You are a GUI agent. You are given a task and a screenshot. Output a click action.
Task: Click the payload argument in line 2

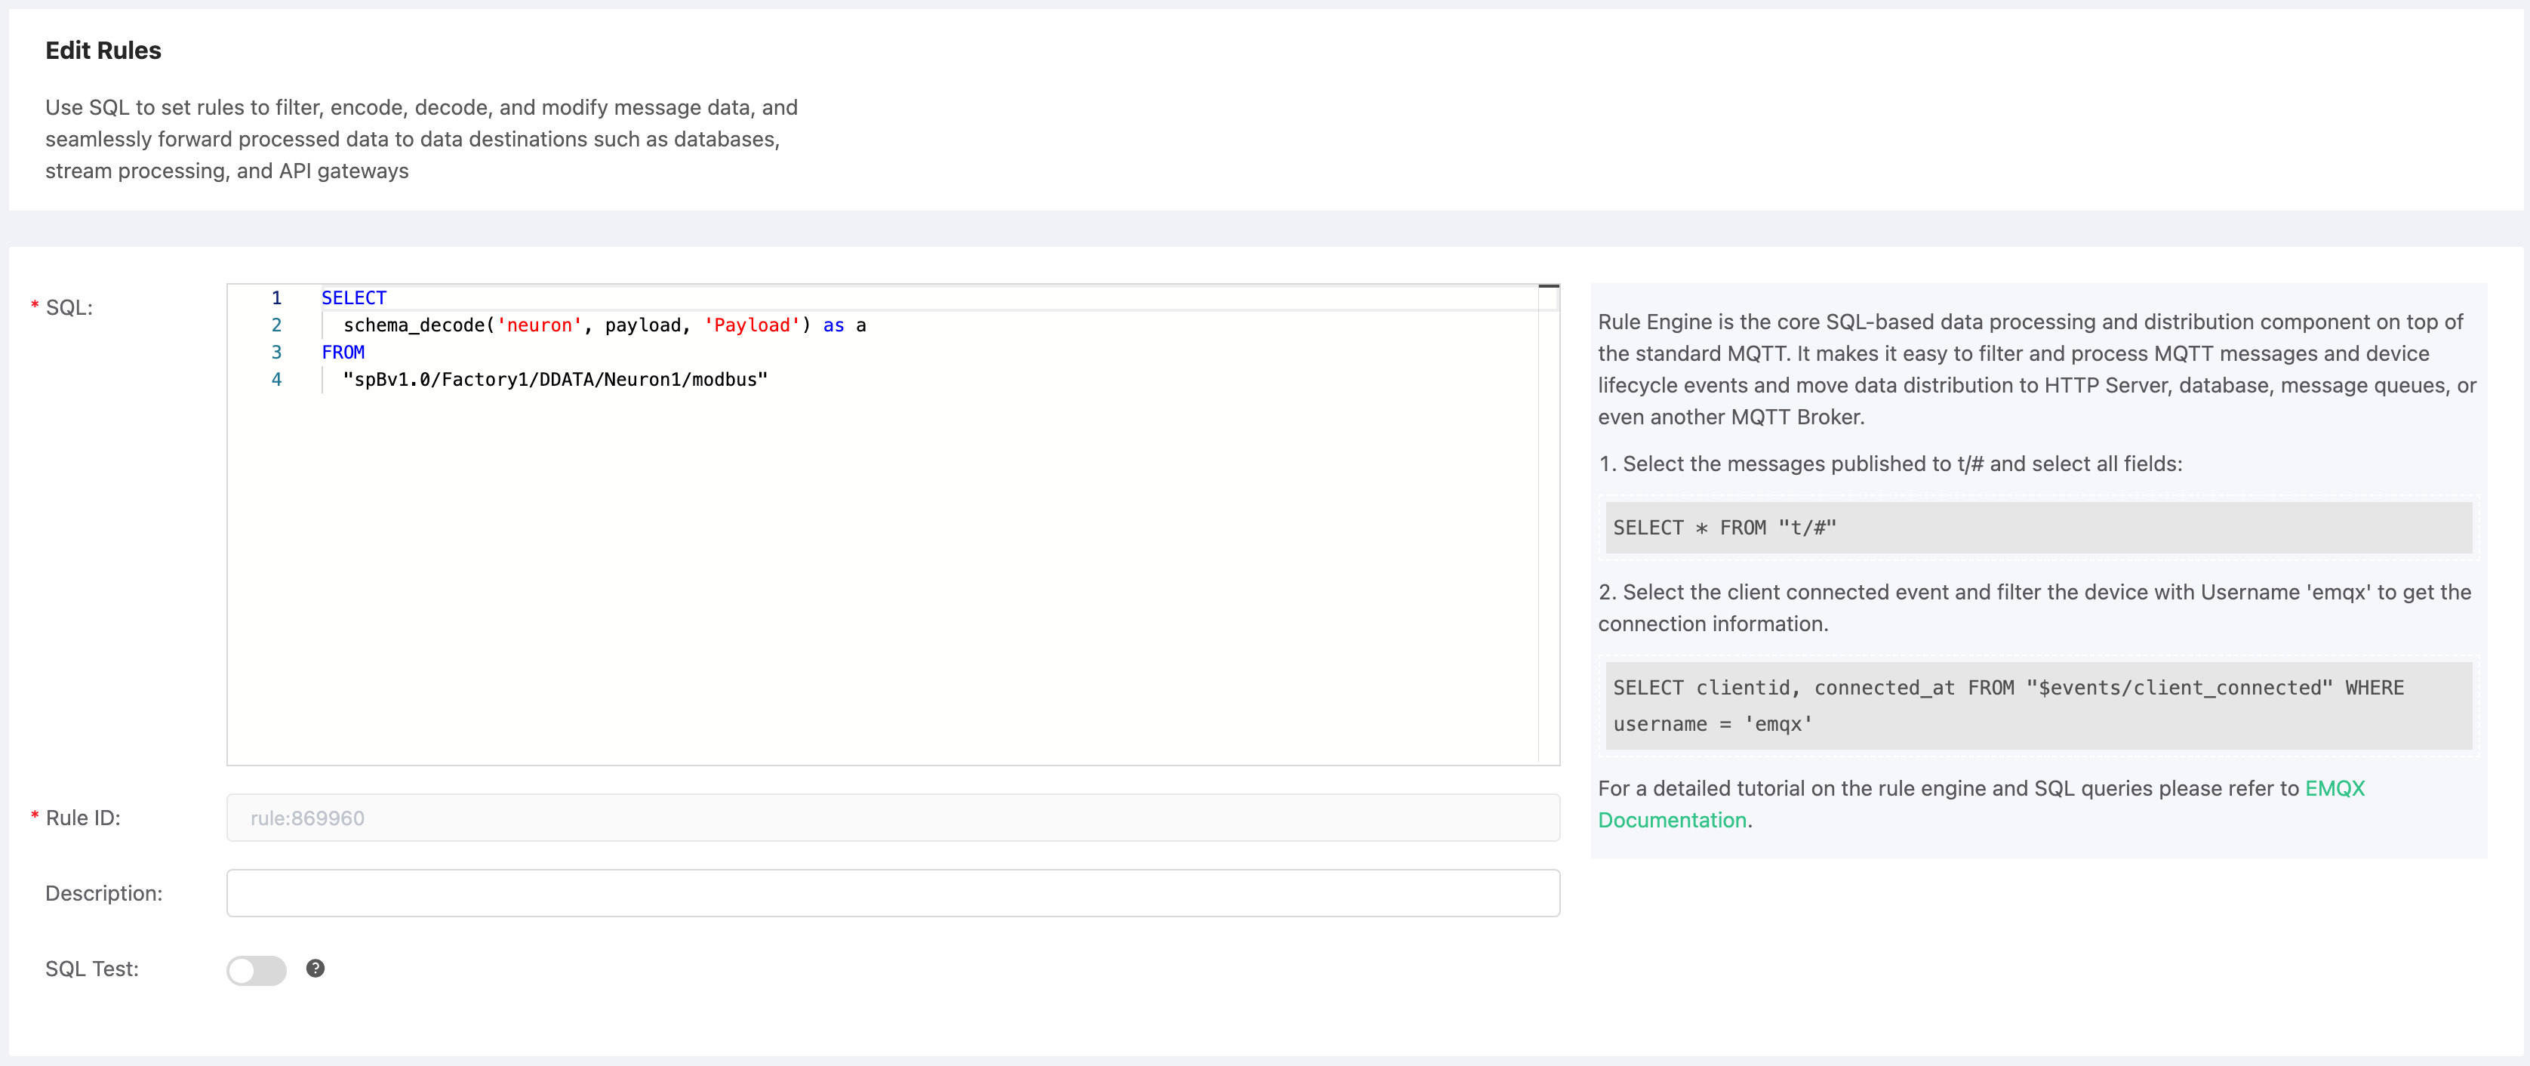[x=642, y=325]
